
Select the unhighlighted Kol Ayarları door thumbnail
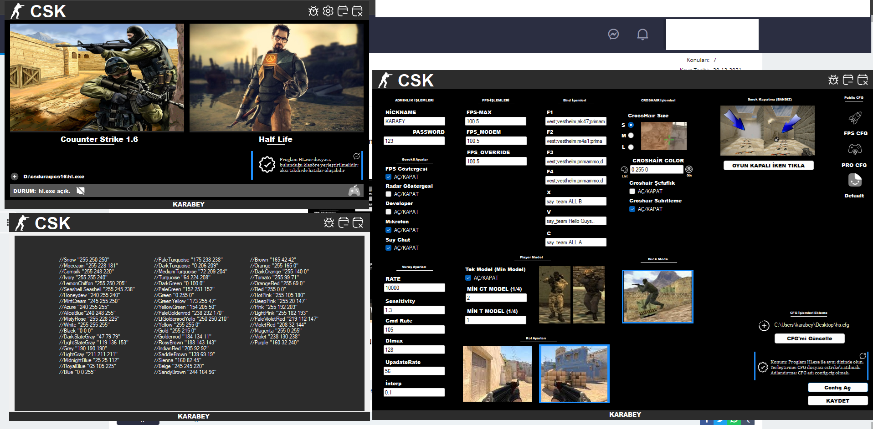497,373
